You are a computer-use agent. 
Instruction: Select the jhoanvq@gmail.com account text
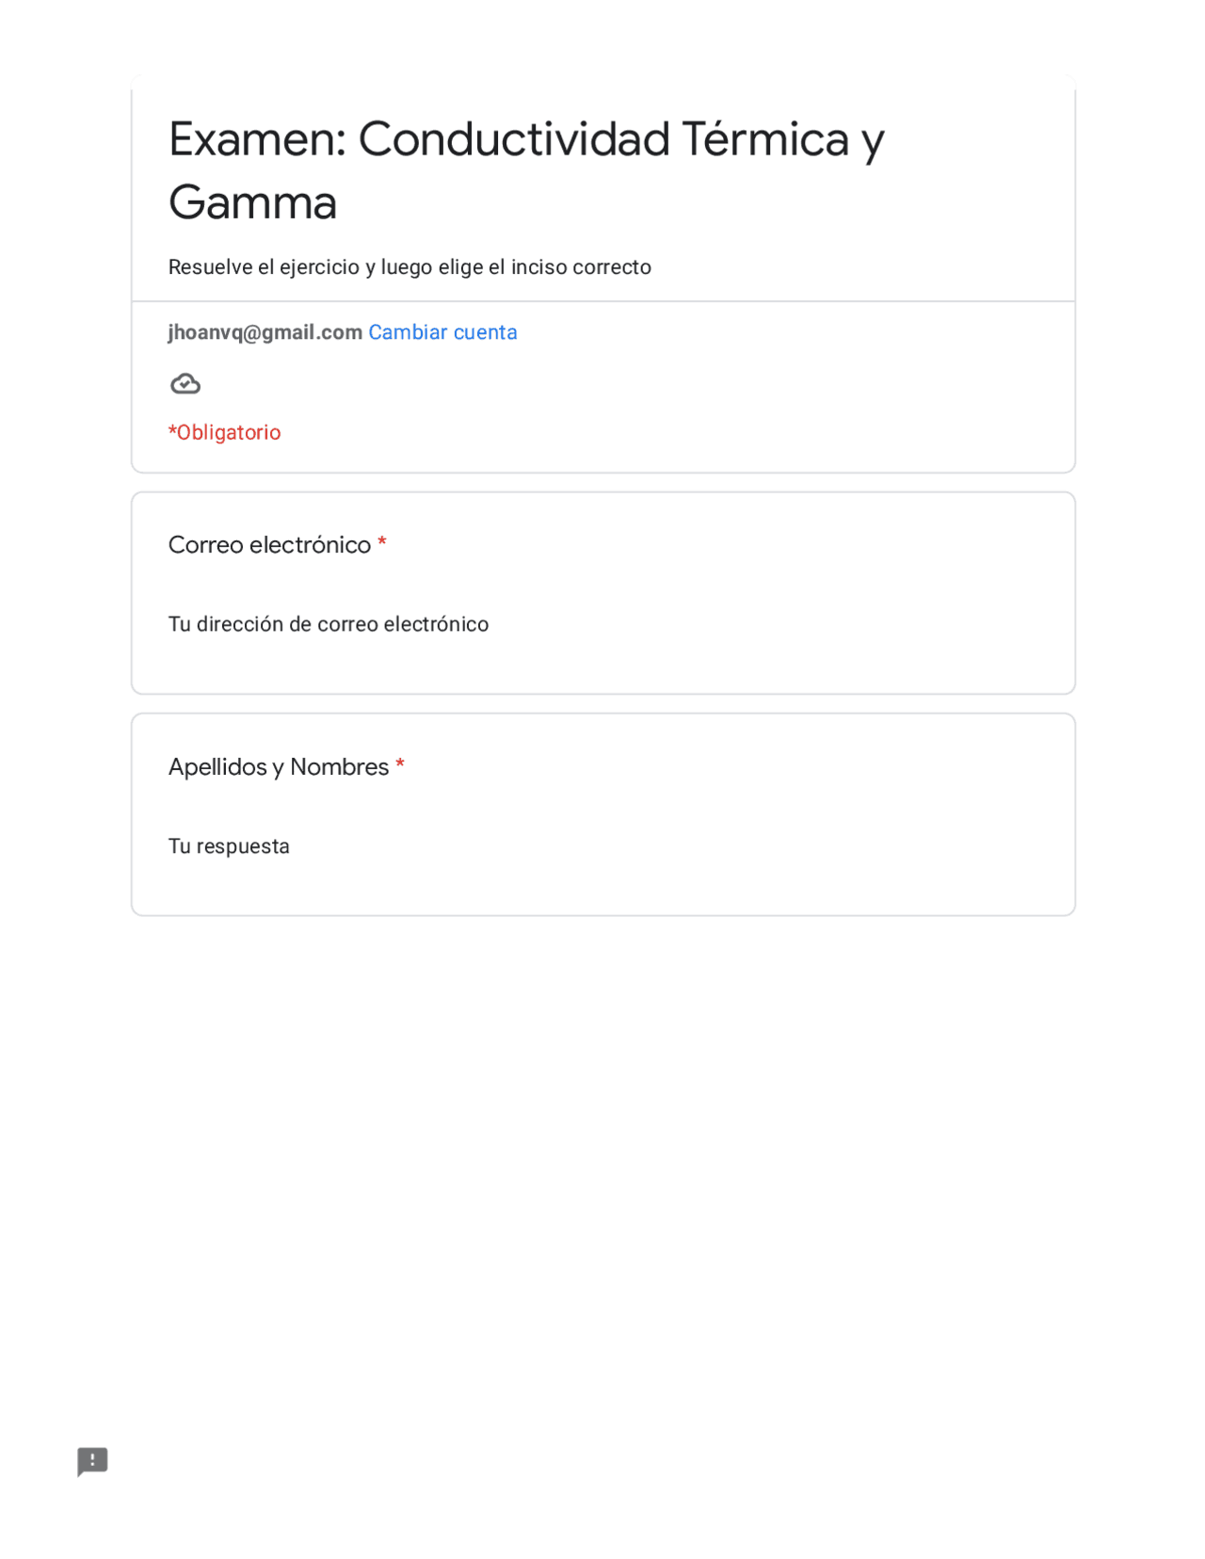265,332
